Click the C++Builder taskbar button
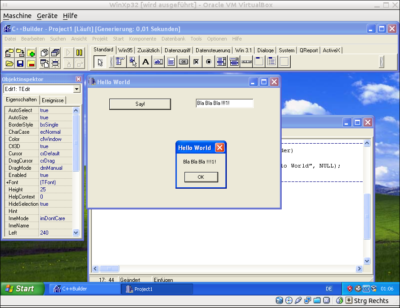This screenshot has height=308, width=400. pos(84,289)
